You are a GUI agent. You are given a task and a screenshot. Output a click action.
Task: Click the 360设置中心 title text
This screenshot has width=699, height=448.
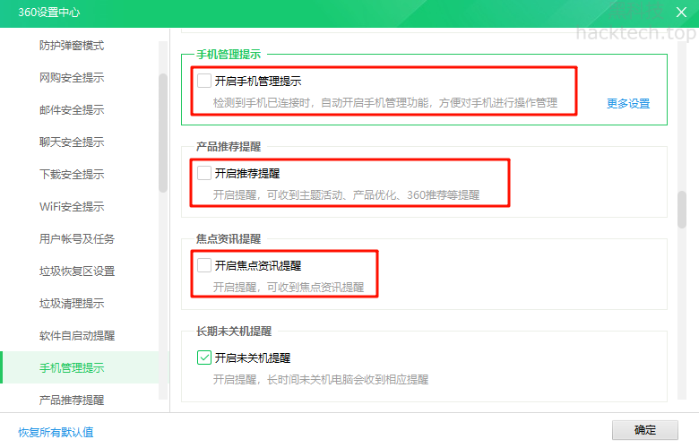click(49, 12)
